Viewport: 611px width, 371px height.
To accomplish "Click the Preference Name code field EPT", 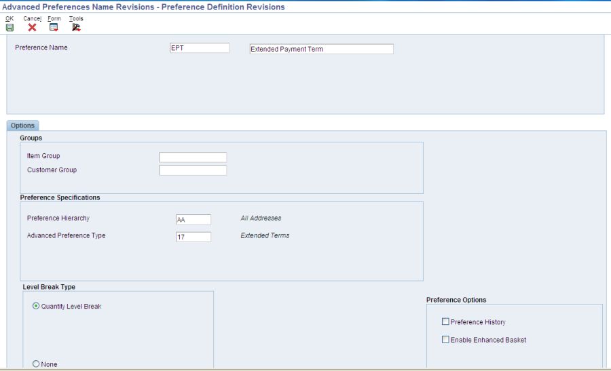I will [200, 48].
